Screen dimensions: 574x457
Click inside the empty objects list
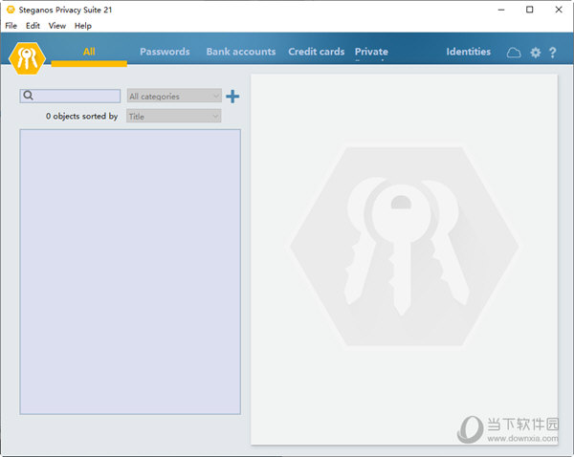tap(130, 272)
